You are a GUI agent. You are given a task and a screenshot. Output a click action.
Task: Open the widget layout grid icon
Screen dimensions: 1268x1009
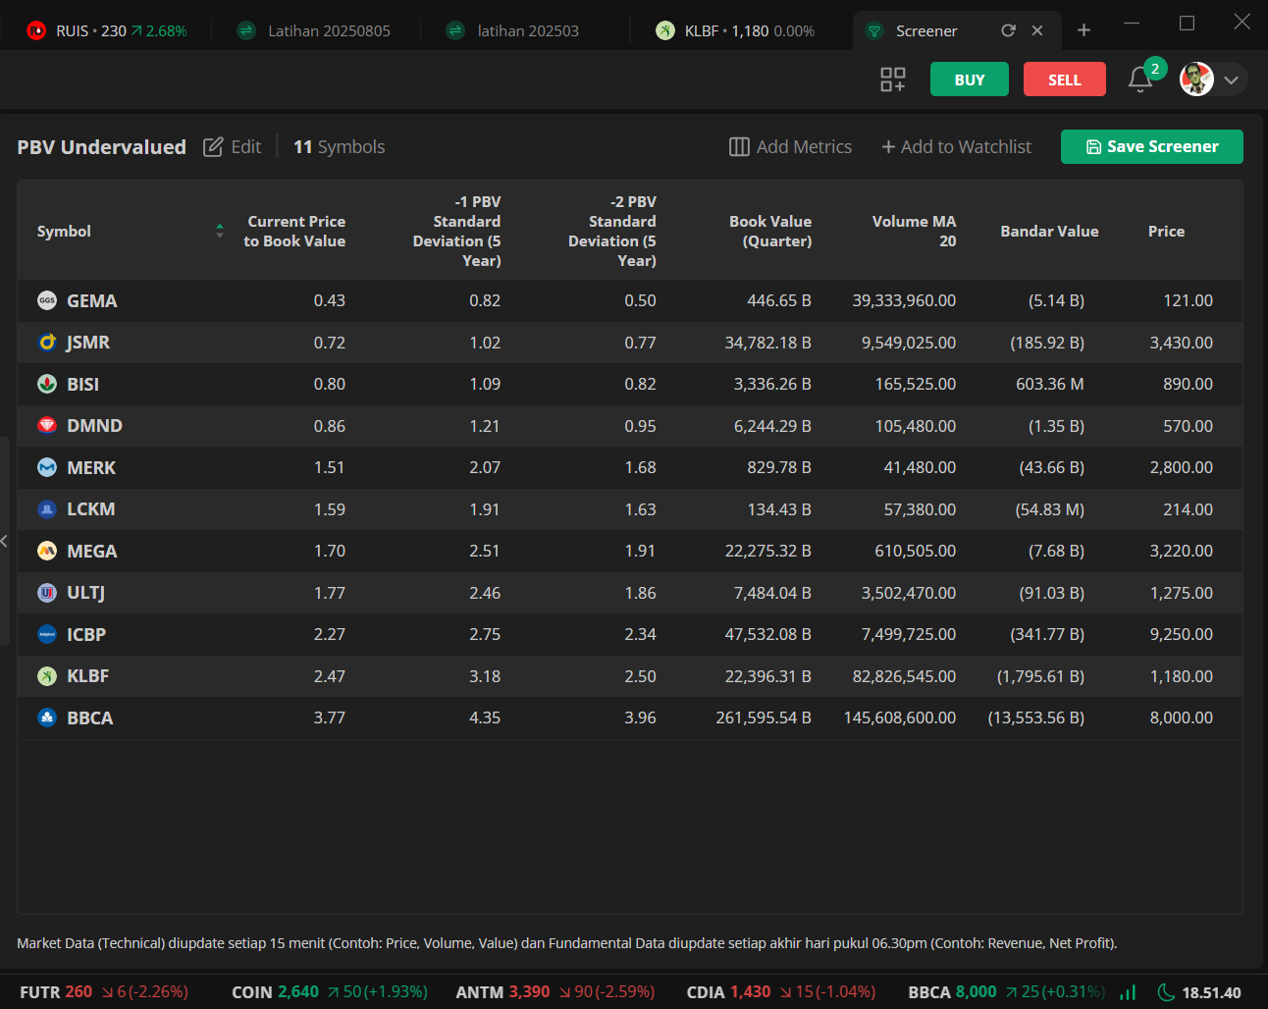point(893,80)
